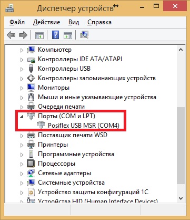Screen dimensions: 190x220
Task: Toggle the action pane toolbar icon
Action: click(x=68, y=35)
